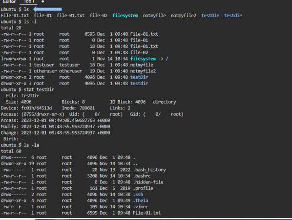The height and width of the screenshot is (220, 292).
Task: Click the 'total 60' line
Action: click(x=11, y=151)
